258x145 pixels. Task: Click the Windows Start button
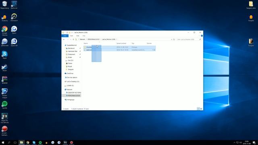coord(3,143)
